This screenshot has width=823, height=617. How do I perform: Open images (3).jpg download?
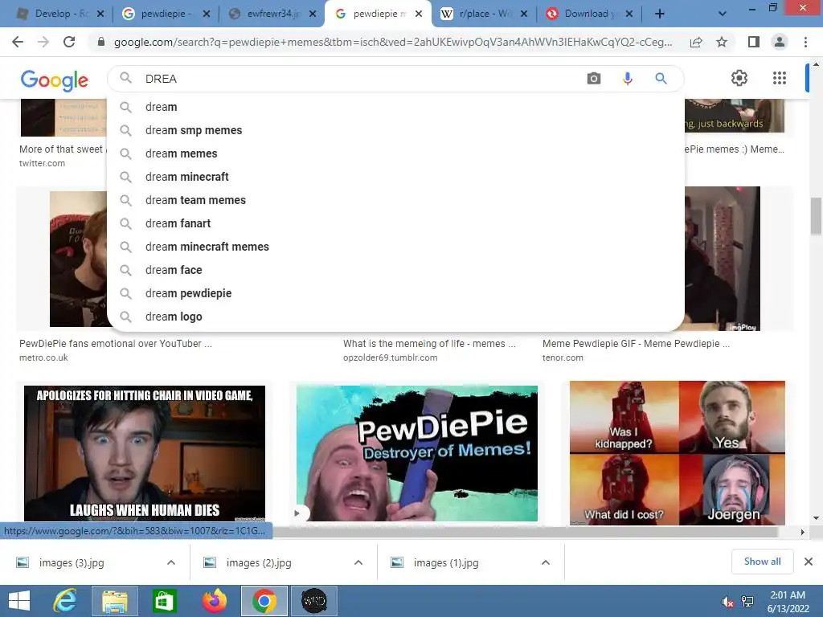(72, 562)
